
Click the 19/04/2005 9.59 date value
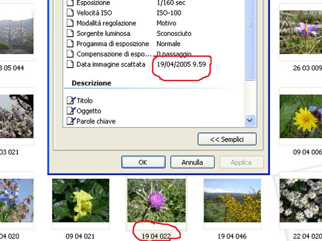[181, 65]
